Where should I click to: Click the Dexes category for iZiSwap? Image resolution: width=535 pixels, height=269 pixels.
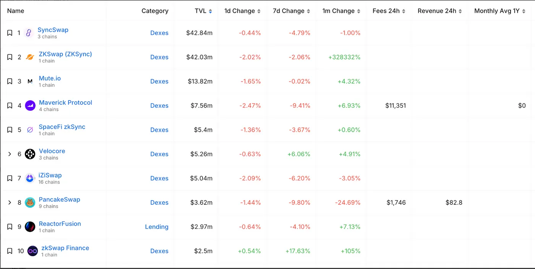[159, 178]
